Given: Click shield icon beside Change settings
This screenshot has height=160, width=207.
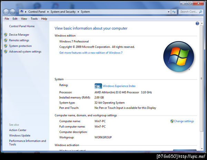Looking at the screenshot, I should (x=172, y=121).
